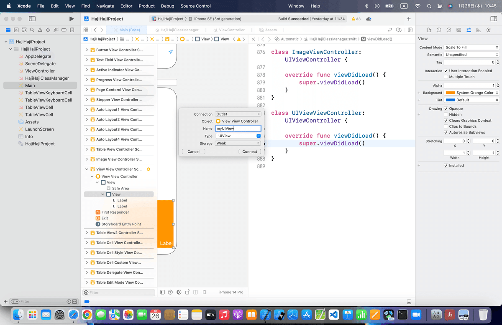Open the Connection type dropdown
The width and height of the screenshot is (502, 325).
[238, 114]
